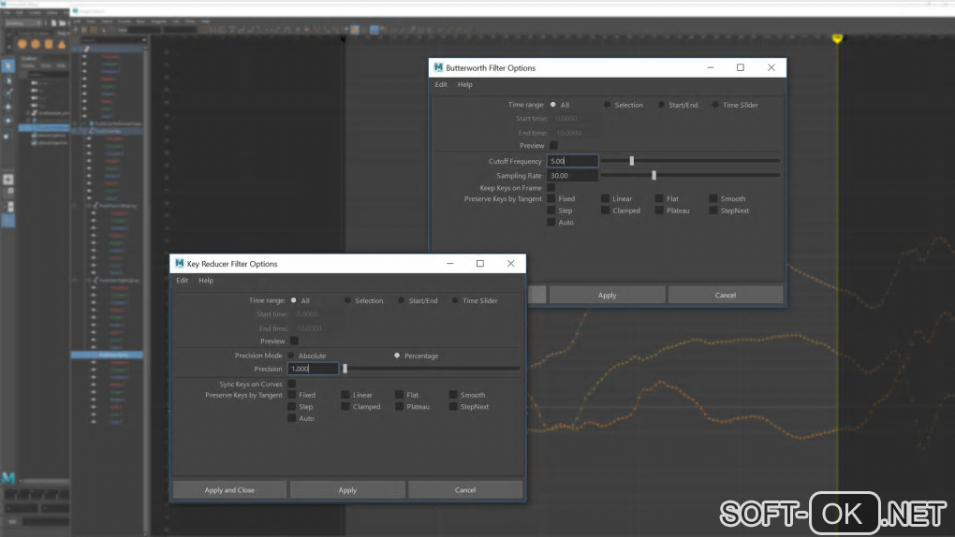This screenshot has width=955, height=537.
Task: Activate the Scale tool in toolbox
Action: coord(7,136)
